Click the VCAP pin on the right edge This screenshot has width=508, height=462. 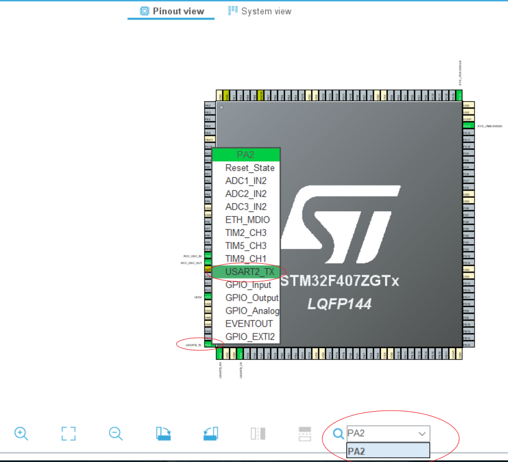pyautogui.click(x=468, y=119)
